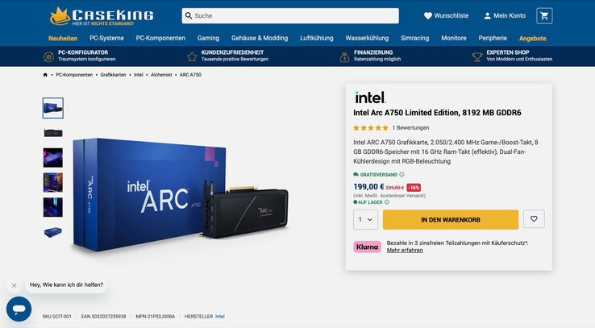Dismiss the chat help message

tap(14, 285)
